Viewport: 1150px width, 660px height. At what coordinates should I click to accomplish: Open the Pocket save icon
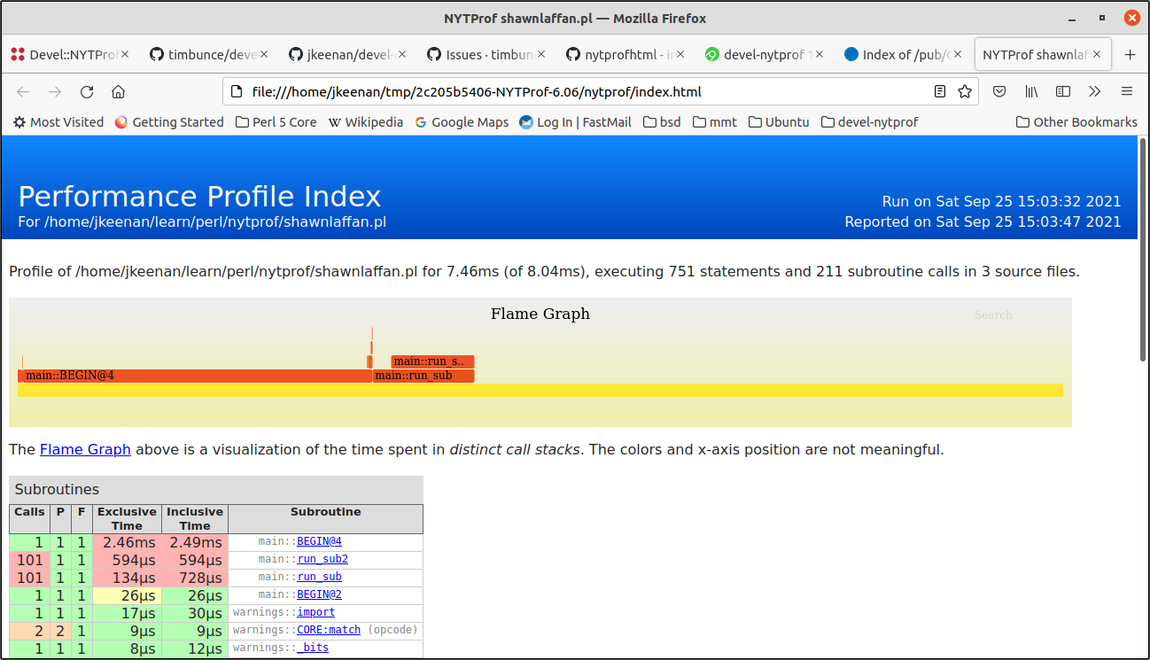click(999, 91)
